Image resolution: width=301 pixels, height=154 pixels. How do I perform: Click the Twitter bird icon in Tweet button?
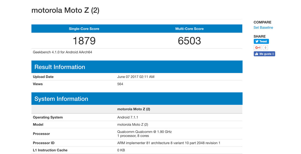coord(257,41)
